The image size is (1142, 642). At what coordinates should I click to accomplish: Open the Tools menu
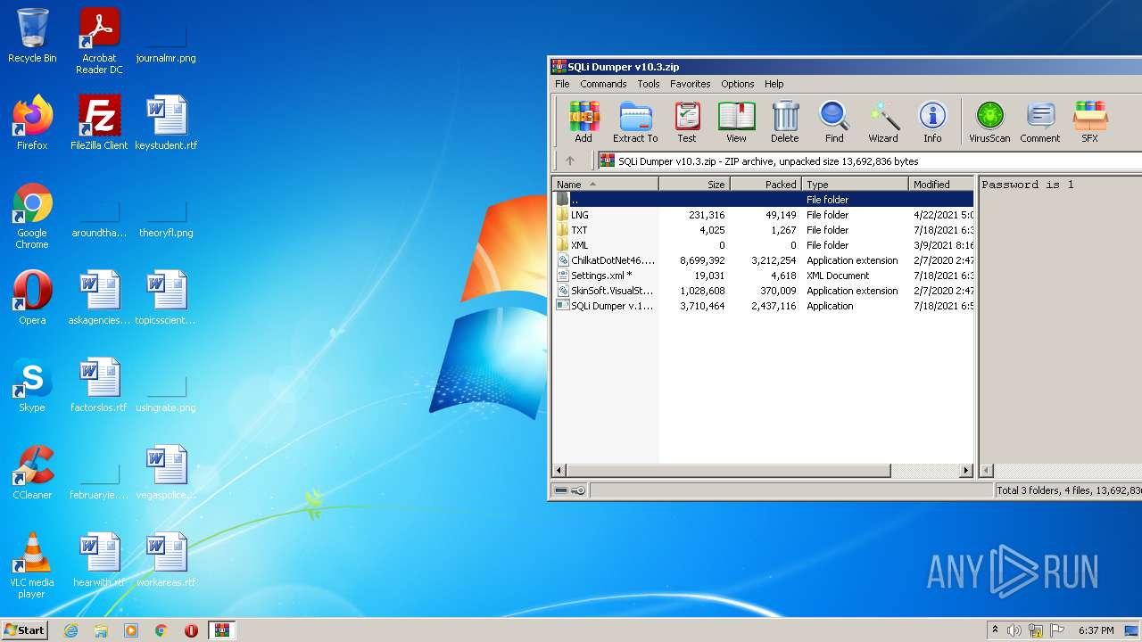649,84
